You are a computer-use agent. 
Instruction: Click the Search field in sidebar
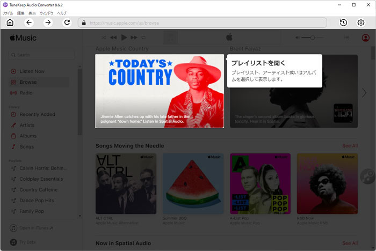[41, 55]
